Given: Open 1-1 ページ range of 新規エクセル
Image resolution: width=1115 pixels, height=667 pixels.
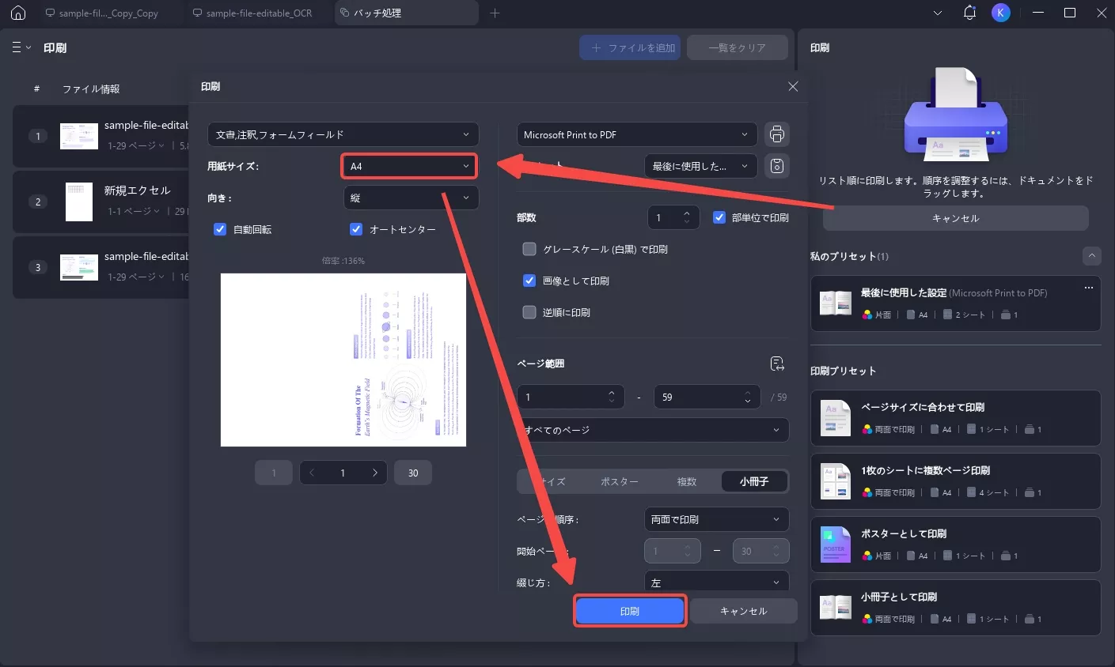Looking at the screenshot, I should coord(134,211).
